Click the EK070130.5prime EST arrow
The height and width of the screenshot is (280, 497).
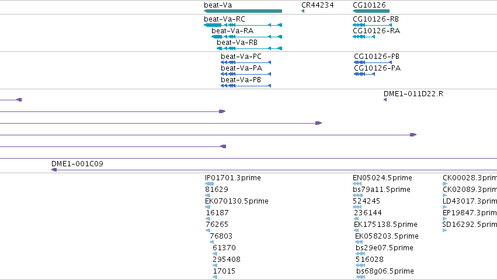(x=207, y=207)
